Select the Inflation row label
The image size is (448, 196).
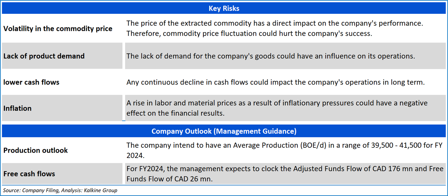pos(18,108)
